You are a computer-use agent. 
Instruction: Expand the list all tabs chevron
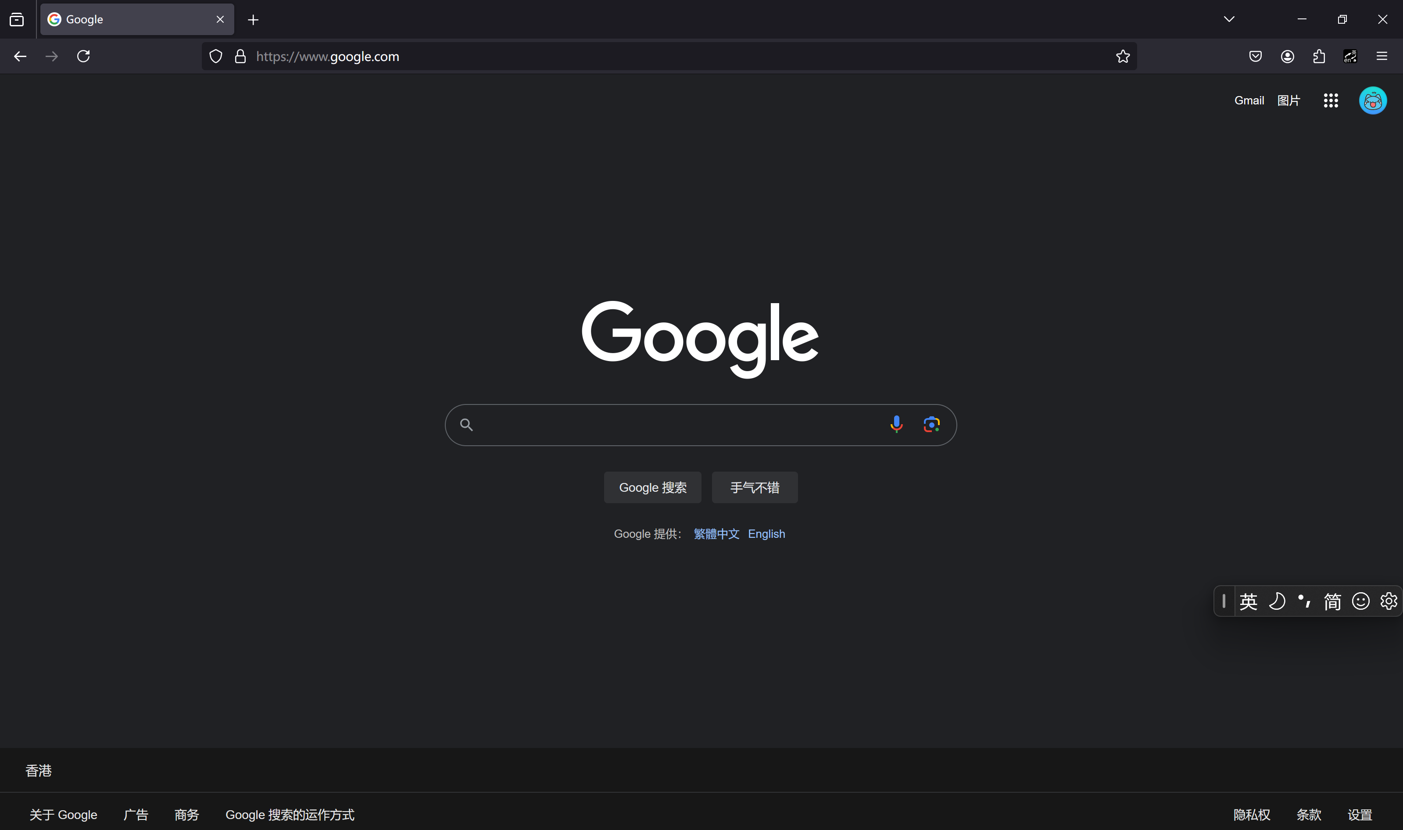tap(1228, 20)
